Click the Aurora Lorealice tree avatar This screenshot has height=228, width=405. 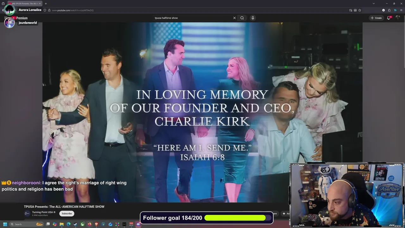point(9,9)
